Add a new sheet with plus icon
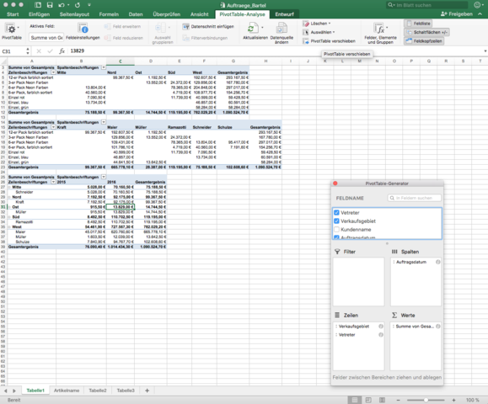This screenshot has height=404, width=488. point(147,391)
